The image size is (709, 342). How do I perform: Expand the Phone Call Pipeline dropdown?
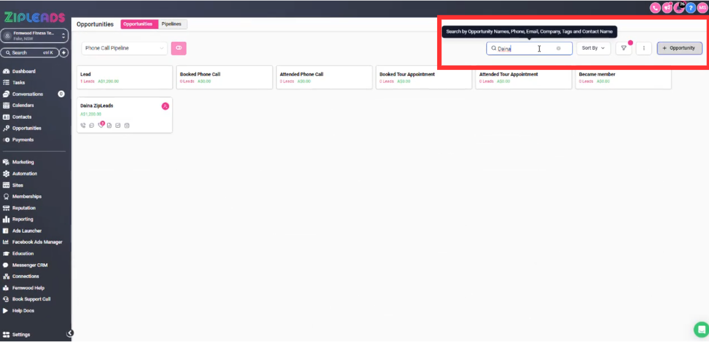(x=125, y=49)
